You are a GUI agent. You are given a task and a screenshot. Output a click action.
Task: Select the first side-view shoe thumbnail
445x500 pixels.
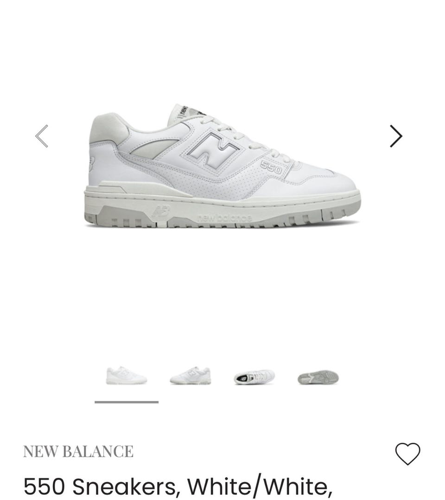coord(127,376)
